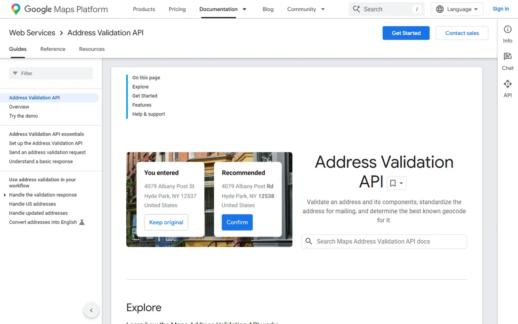Click the Sign in link
This screenshot has width=518, height=324.
501,9
